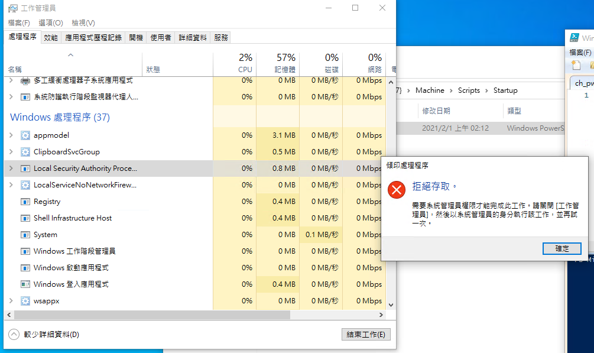The height and width of the screenshot is (353, 594).
Task: Switch to the 開機 tab
Action: [136, 37]
